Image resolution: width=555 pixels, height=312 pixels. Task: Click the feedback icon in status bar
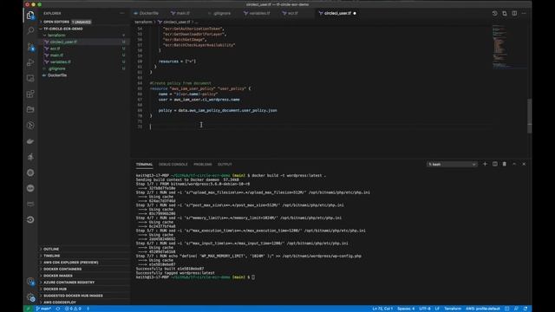pyautogui.click(x=516, y=309)
